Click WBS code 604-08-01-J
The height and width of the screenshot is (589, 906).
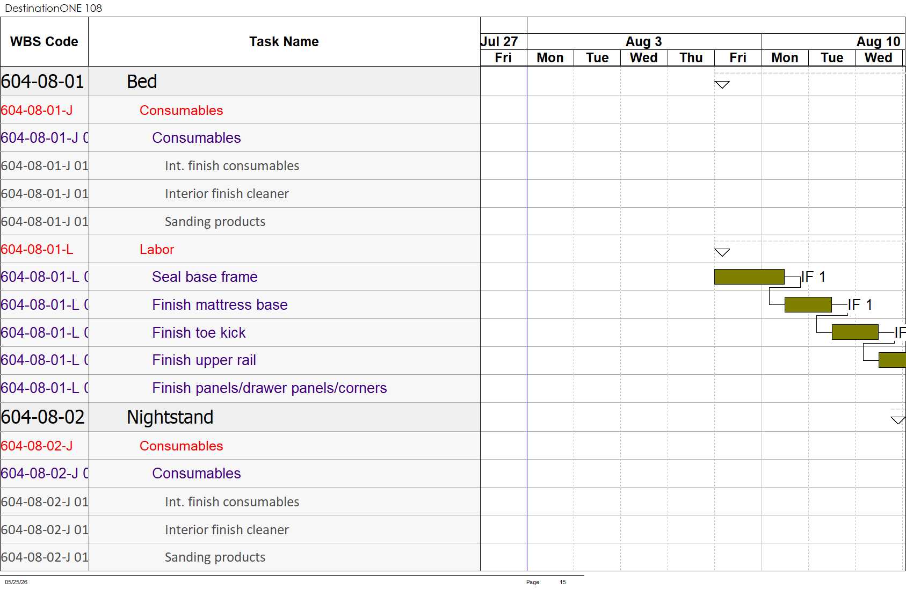click(x=37, y=110)
